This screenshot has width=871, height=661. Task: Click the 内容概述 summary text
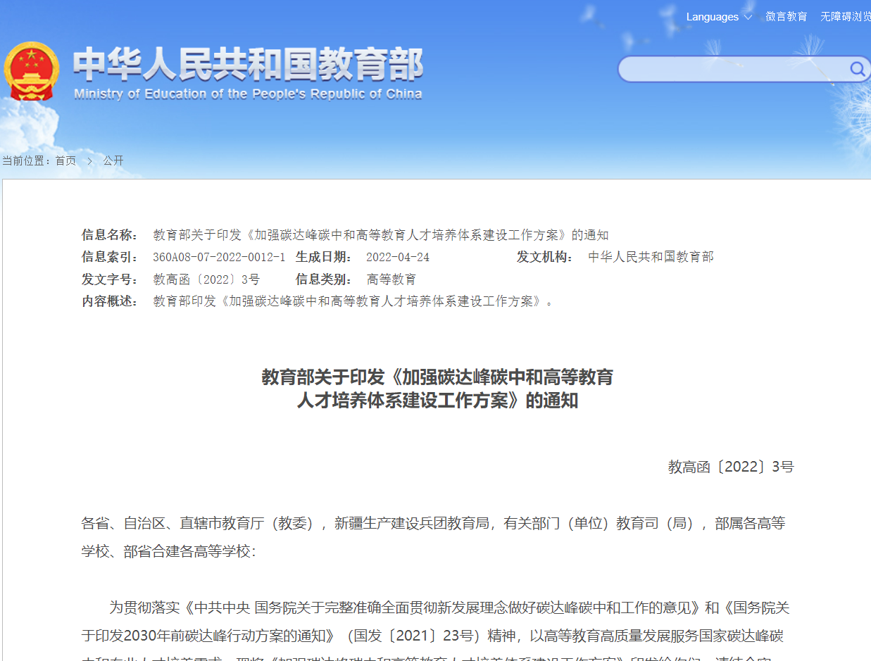tap(353, 301)
